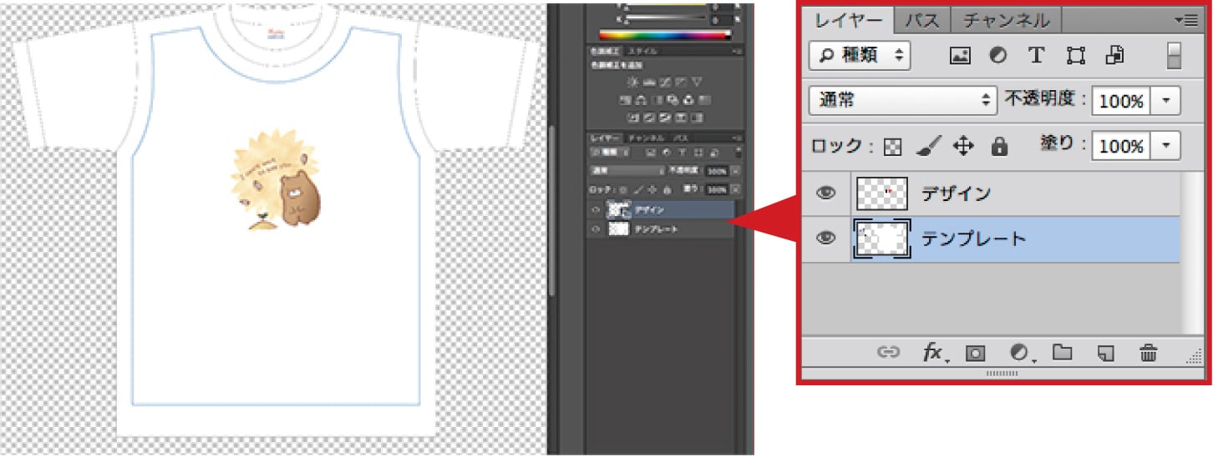This screenshot has height=457, width=1213.
Task: Click the smart object filter icon
Action: (1114, 56)
